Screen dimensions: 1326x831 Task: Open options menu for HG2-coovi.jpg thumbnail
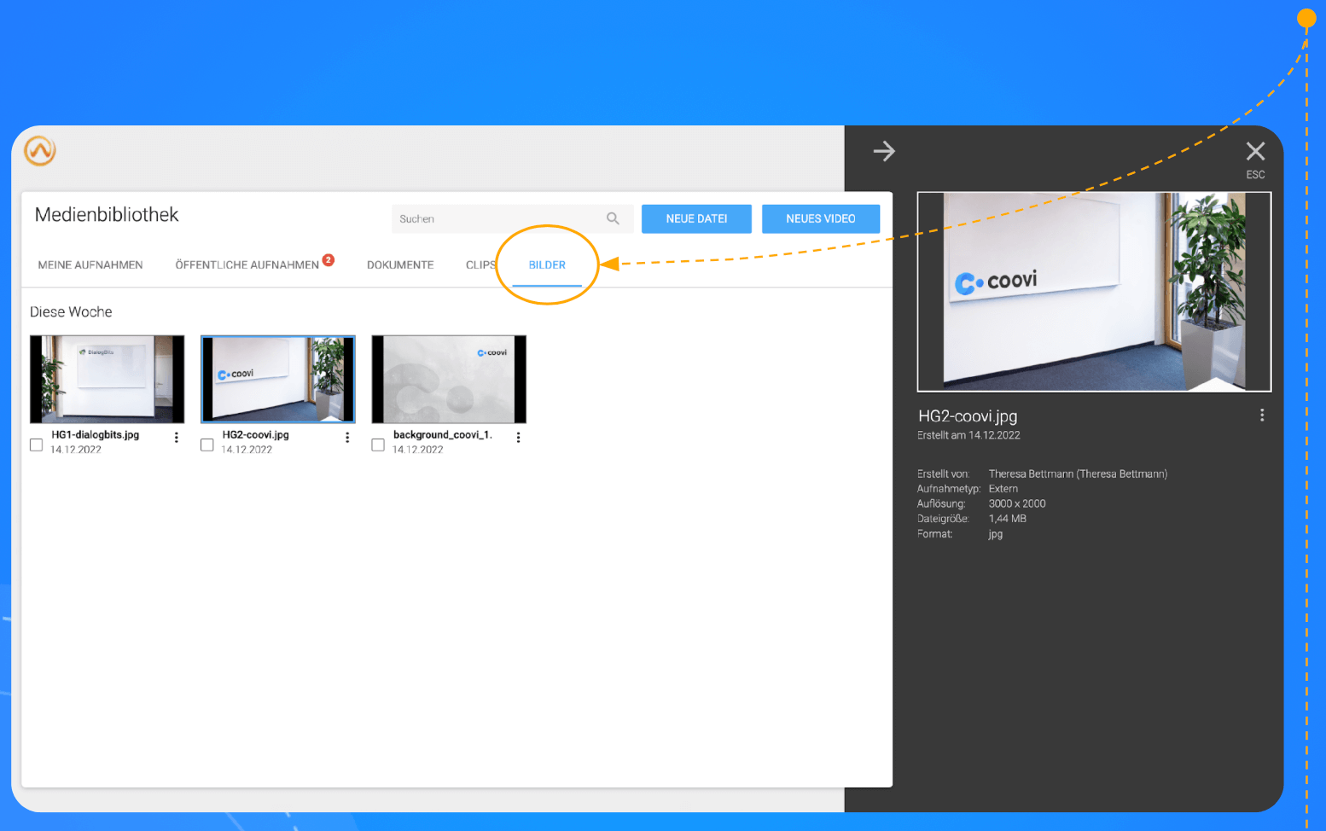point(347,438)
